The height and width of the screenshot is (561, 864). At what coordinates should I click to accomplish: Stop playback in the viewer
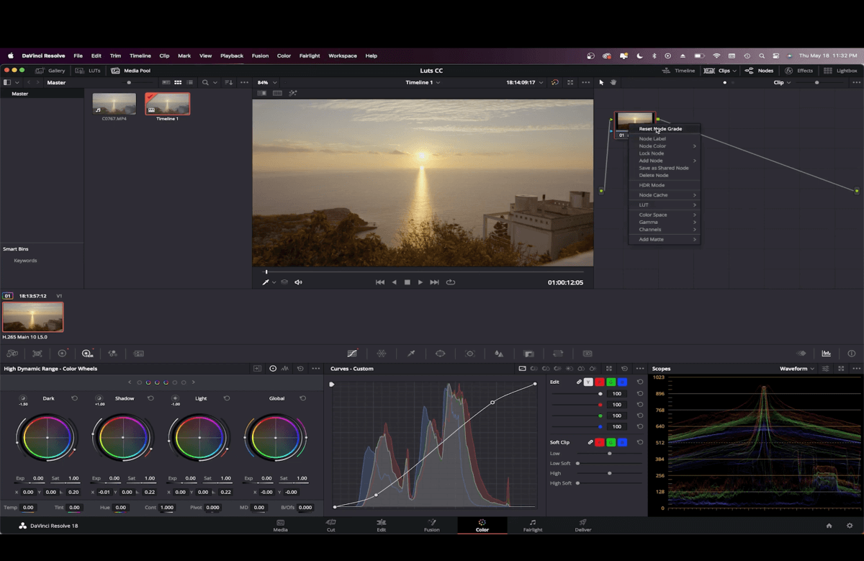407,282
